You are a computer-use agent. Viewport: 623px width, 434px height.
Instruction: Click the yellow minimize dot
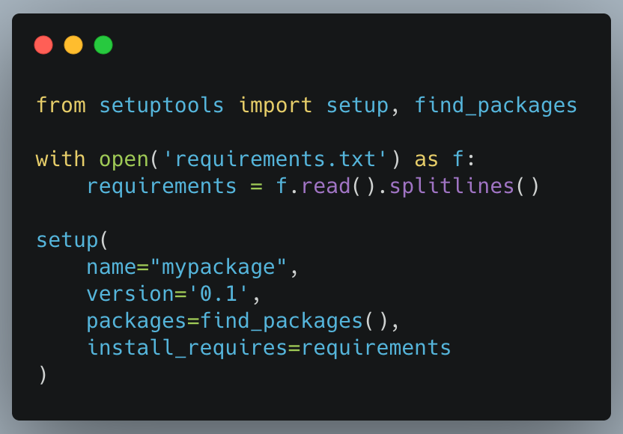[x=73, y=44]
